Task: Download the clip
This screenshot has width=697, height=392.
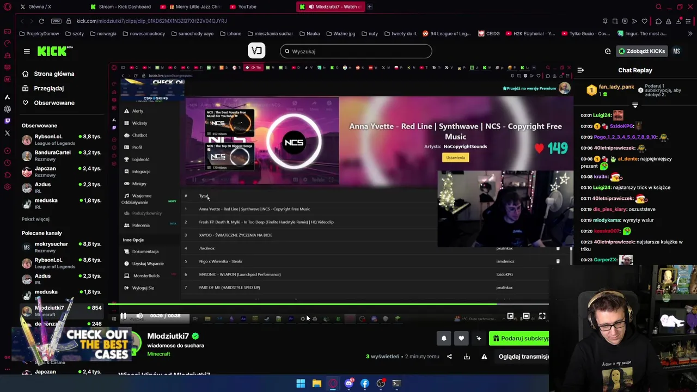Action: (x=467, y=357)
